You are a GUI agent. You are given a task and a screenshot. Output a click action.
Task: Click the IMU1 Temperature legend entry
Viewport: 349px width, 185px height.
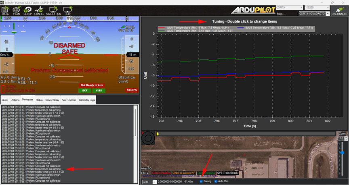coord(193,28)
